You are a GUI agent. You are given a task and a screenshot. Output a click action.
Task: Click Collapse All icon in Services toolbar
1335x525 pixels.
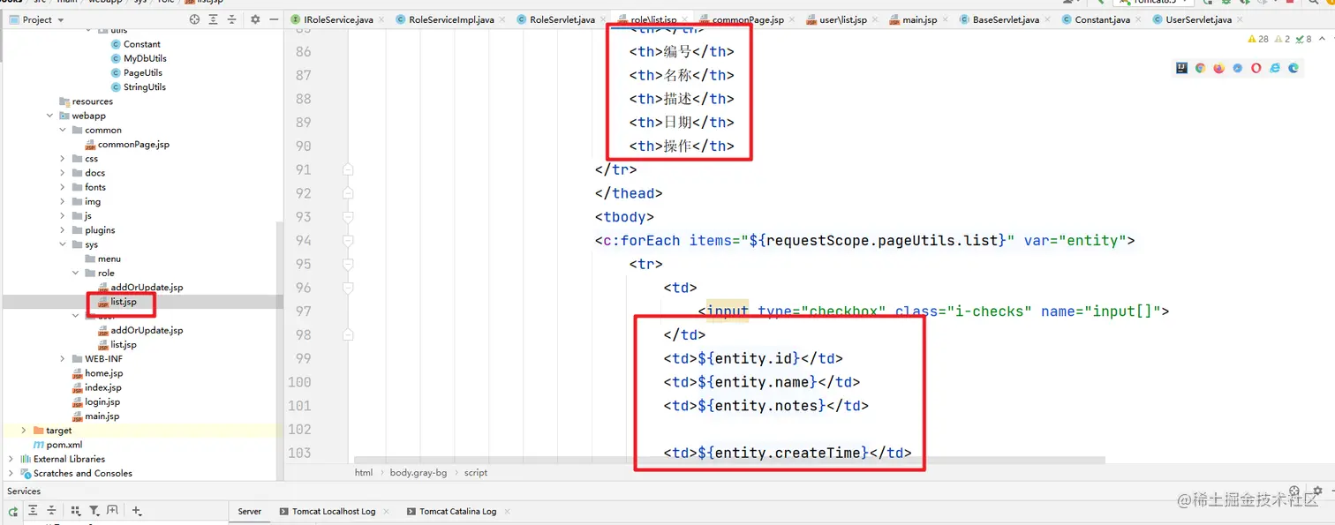(51, 511)
